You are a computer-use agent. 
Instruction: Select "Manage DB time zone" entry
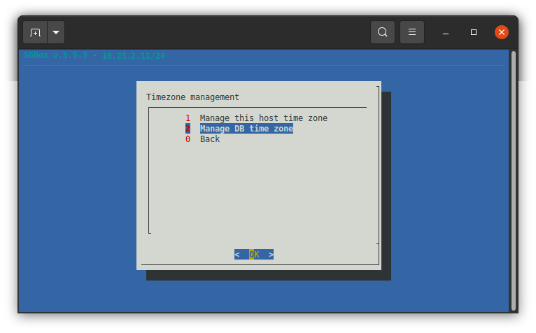click(x=246, y=129)
